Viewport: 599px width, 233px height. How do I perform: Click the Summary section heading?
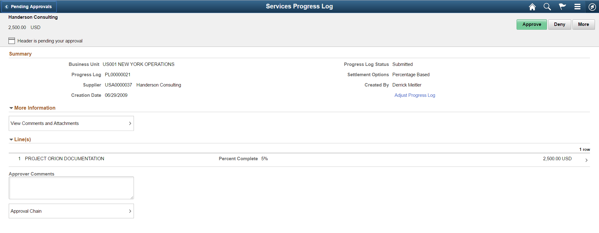(x=20, y=54)
